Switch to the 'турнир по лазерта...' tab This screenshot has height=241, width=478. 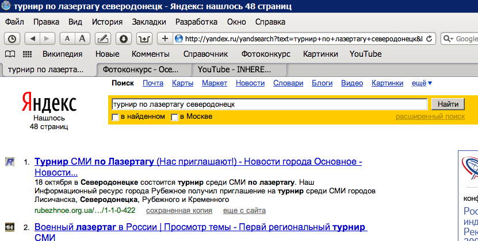click(48, 69)
